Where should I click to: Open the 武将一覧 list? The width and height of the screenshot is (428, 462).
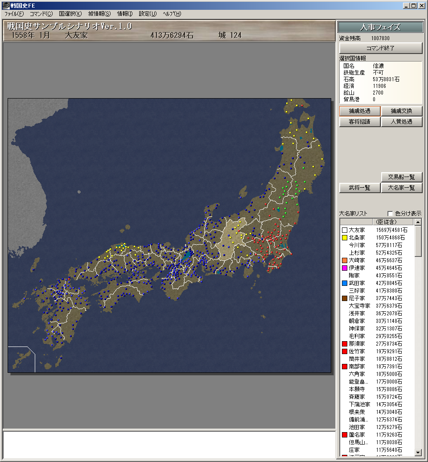click(359, 188)
